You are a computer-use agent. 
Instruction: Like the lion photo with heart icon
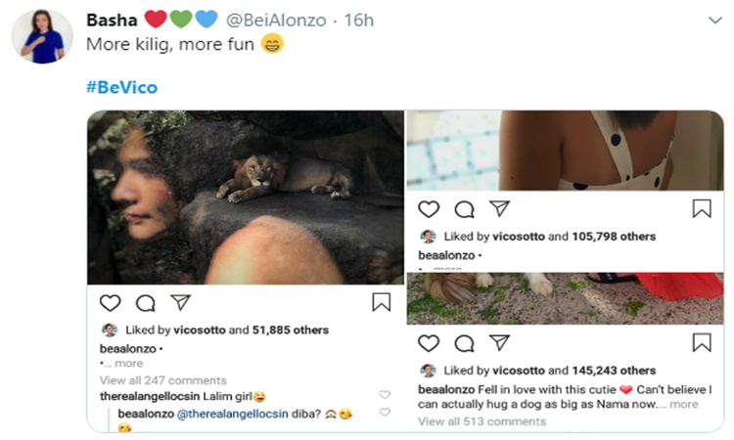pyautogui.click(x=111, y=303)
